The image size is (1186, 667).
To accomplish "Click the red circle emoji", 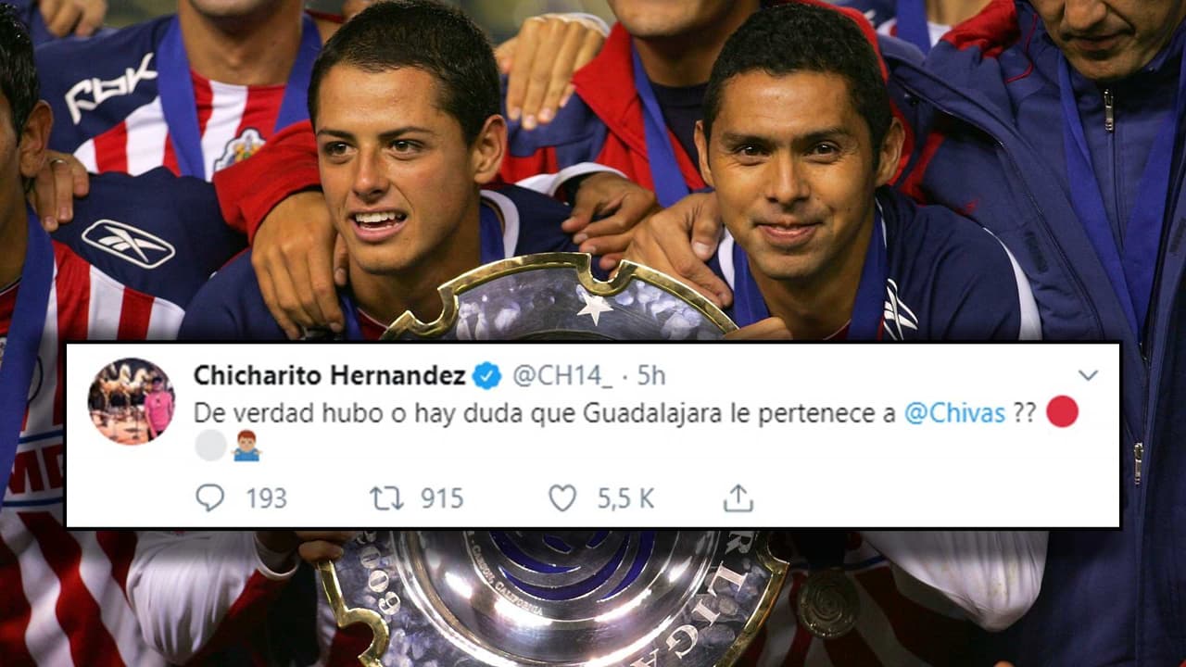I will click(1062, 411).
